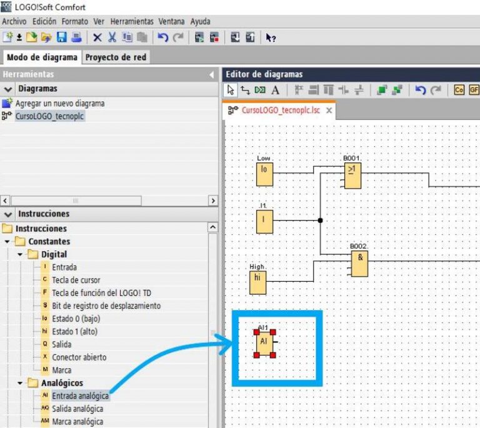Screen dimensions: 480x428
Task: Collapse the Analógicos folder in tree
Action: [x=21, y=383]
